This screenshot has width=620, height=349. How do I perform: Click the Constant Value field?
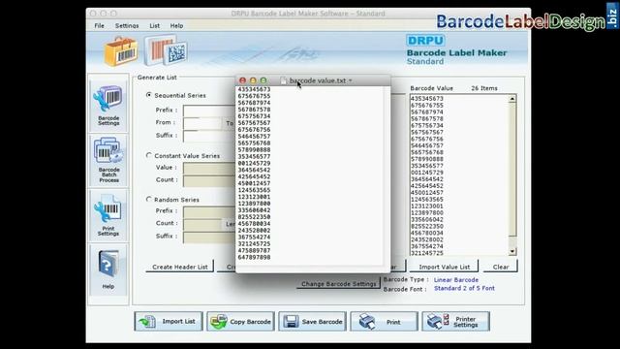pyautogui.click(x=209, y=168)
